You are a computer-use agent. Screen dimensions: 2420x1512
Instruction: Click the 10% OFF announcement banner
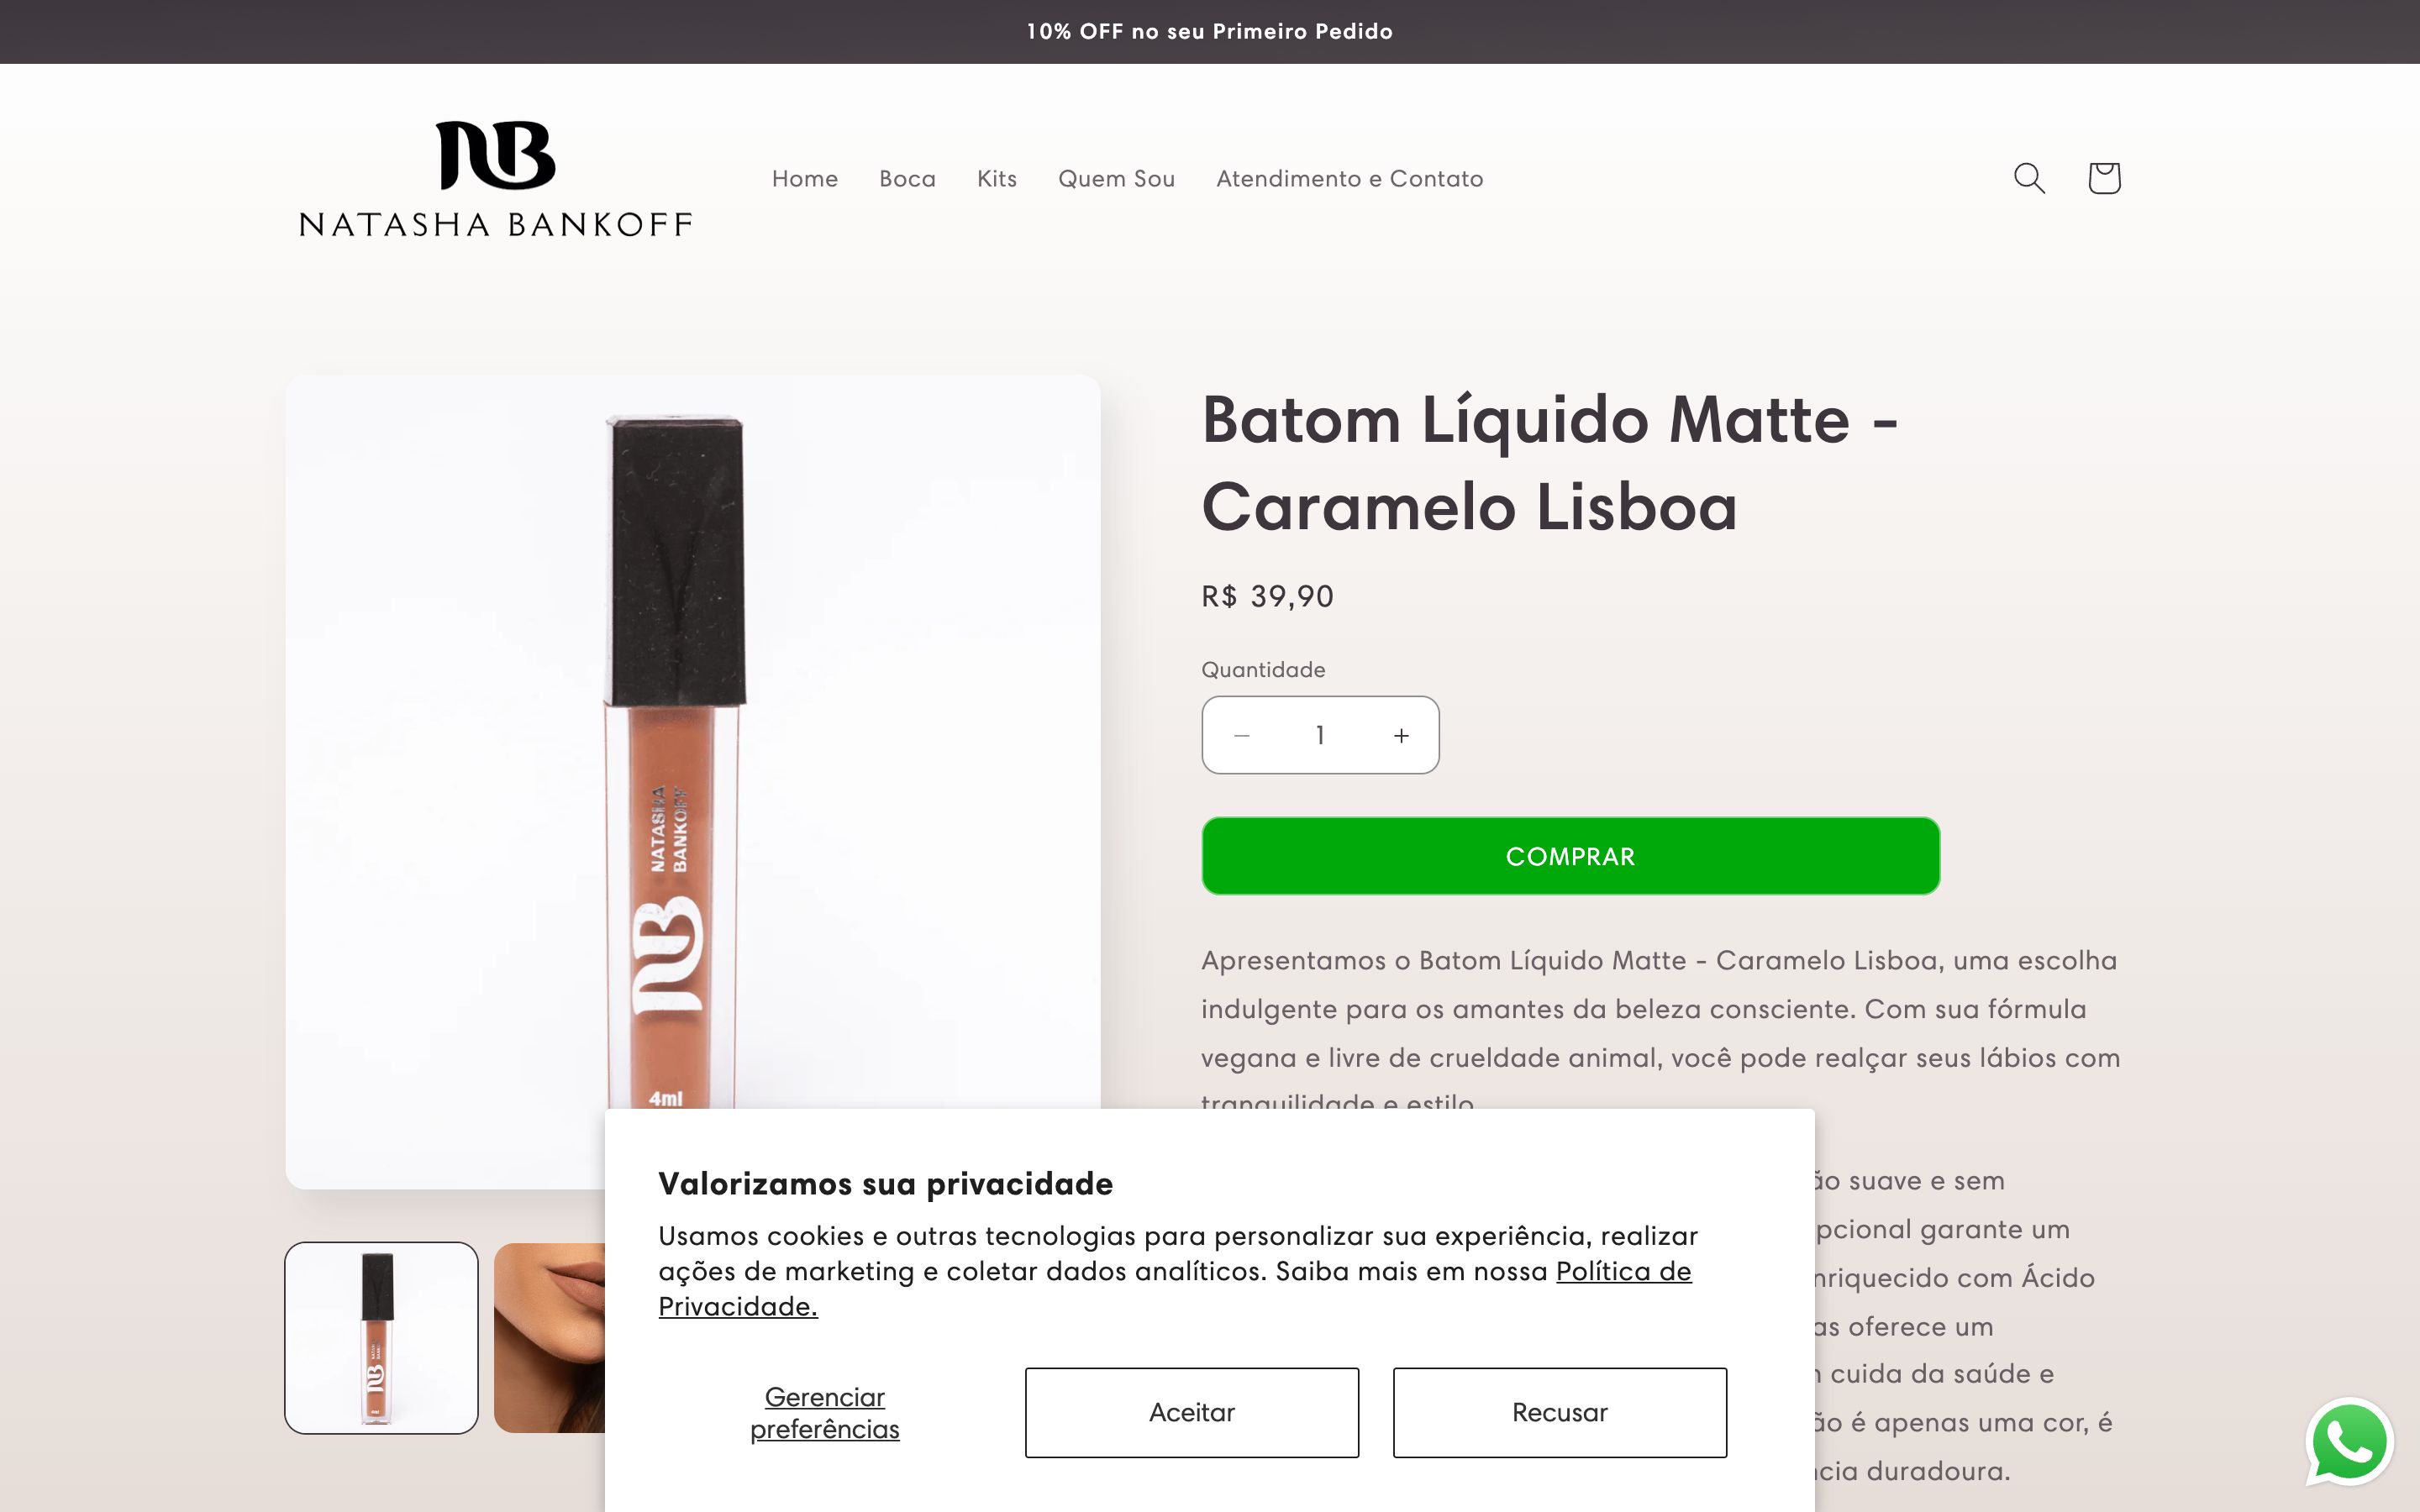[1210, 31]
